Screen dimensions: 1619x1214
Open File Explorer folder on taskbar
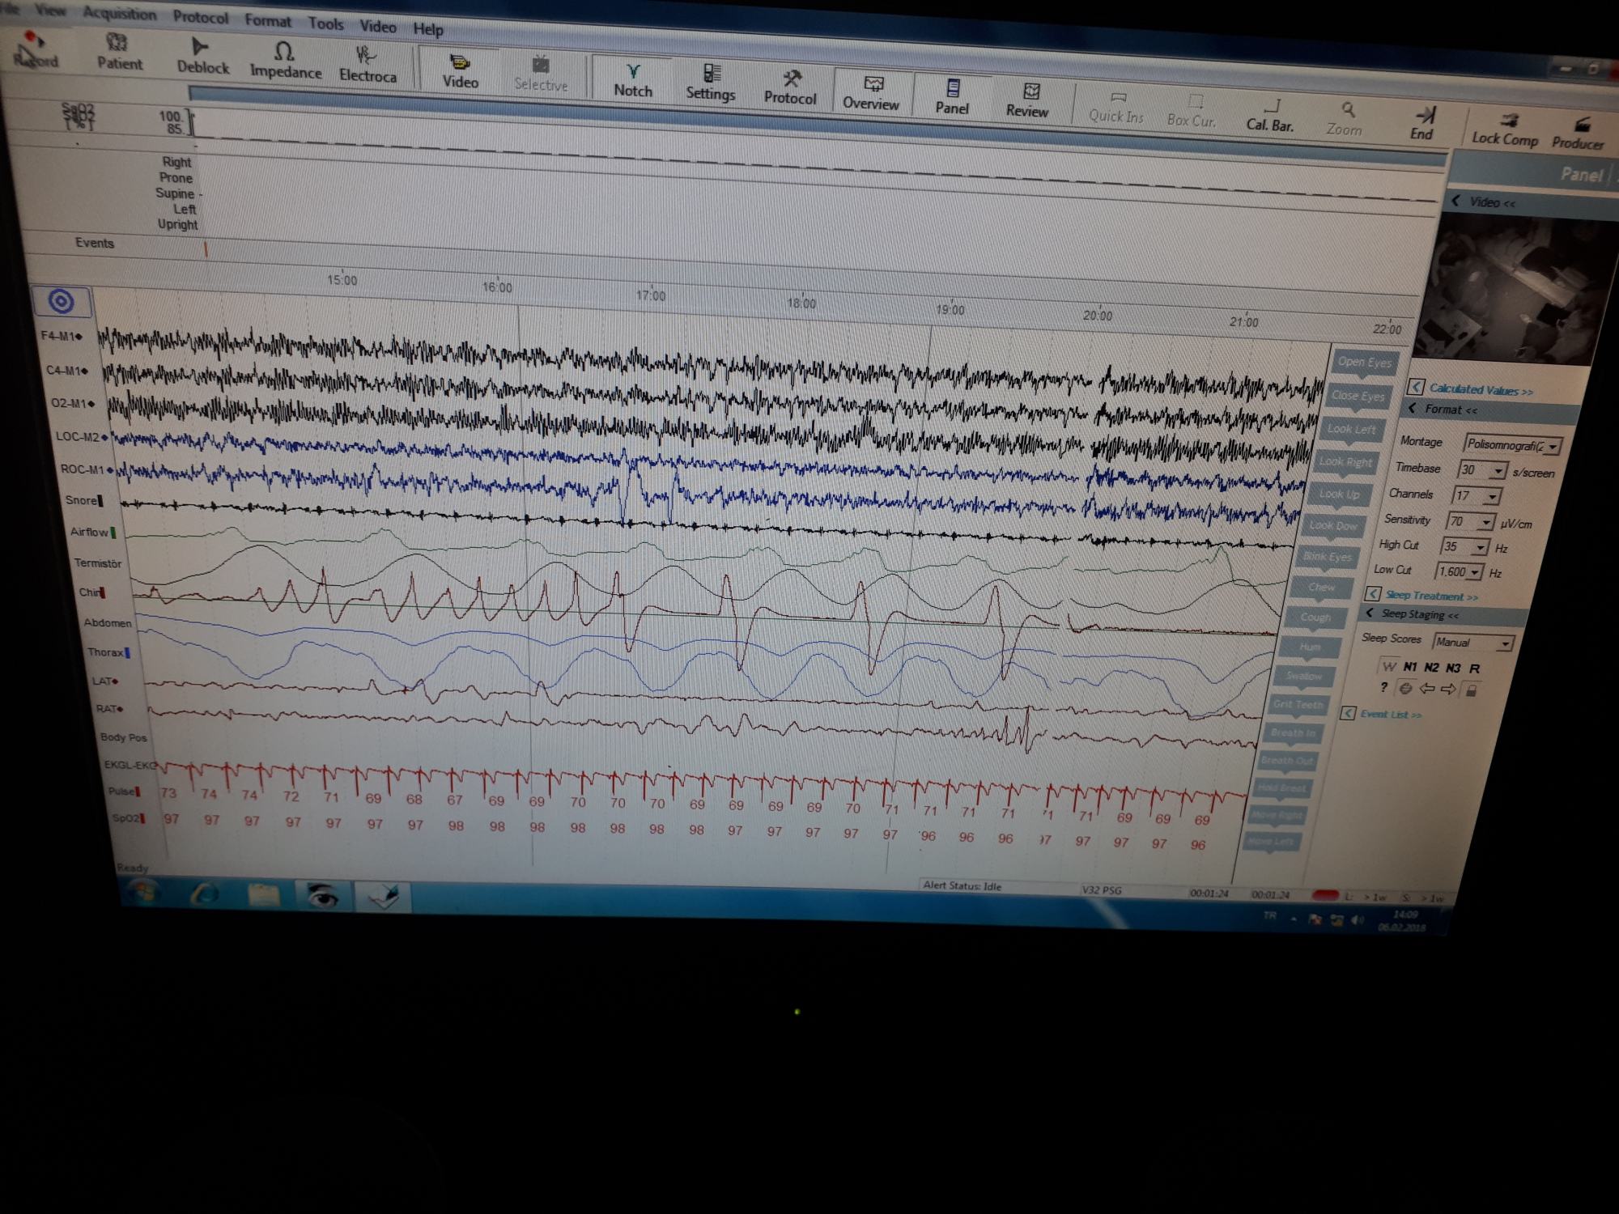coord(263,894)
